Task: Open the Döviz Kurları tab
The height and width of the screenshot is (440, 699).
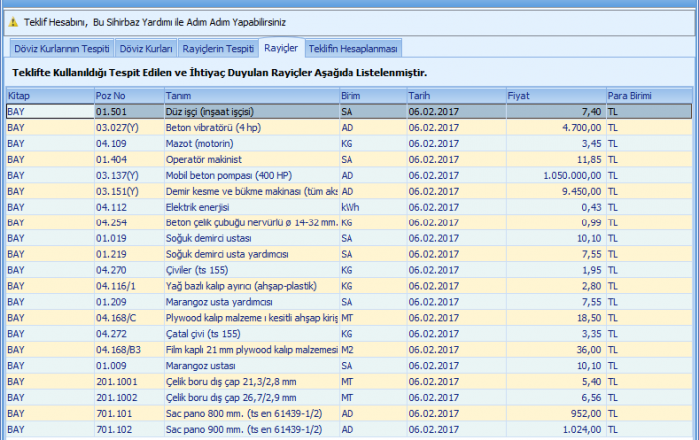Action: 147,48
